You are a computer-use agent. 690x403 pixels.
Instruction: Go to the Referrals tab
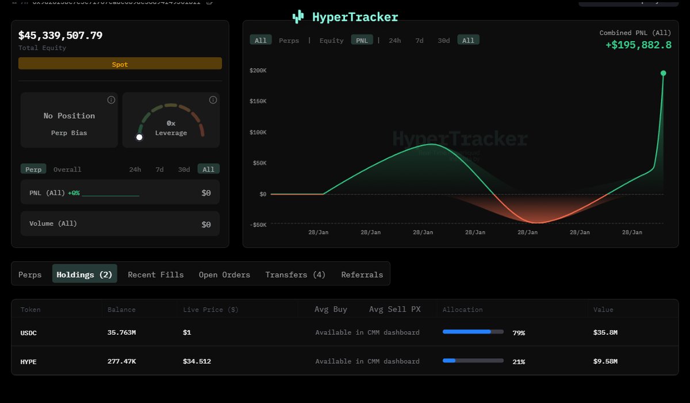tap(362, 274)
